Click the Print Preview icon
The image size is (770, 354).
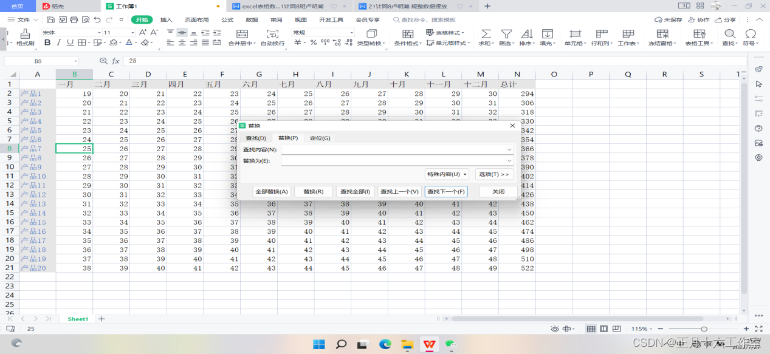[x=85, y=19]
